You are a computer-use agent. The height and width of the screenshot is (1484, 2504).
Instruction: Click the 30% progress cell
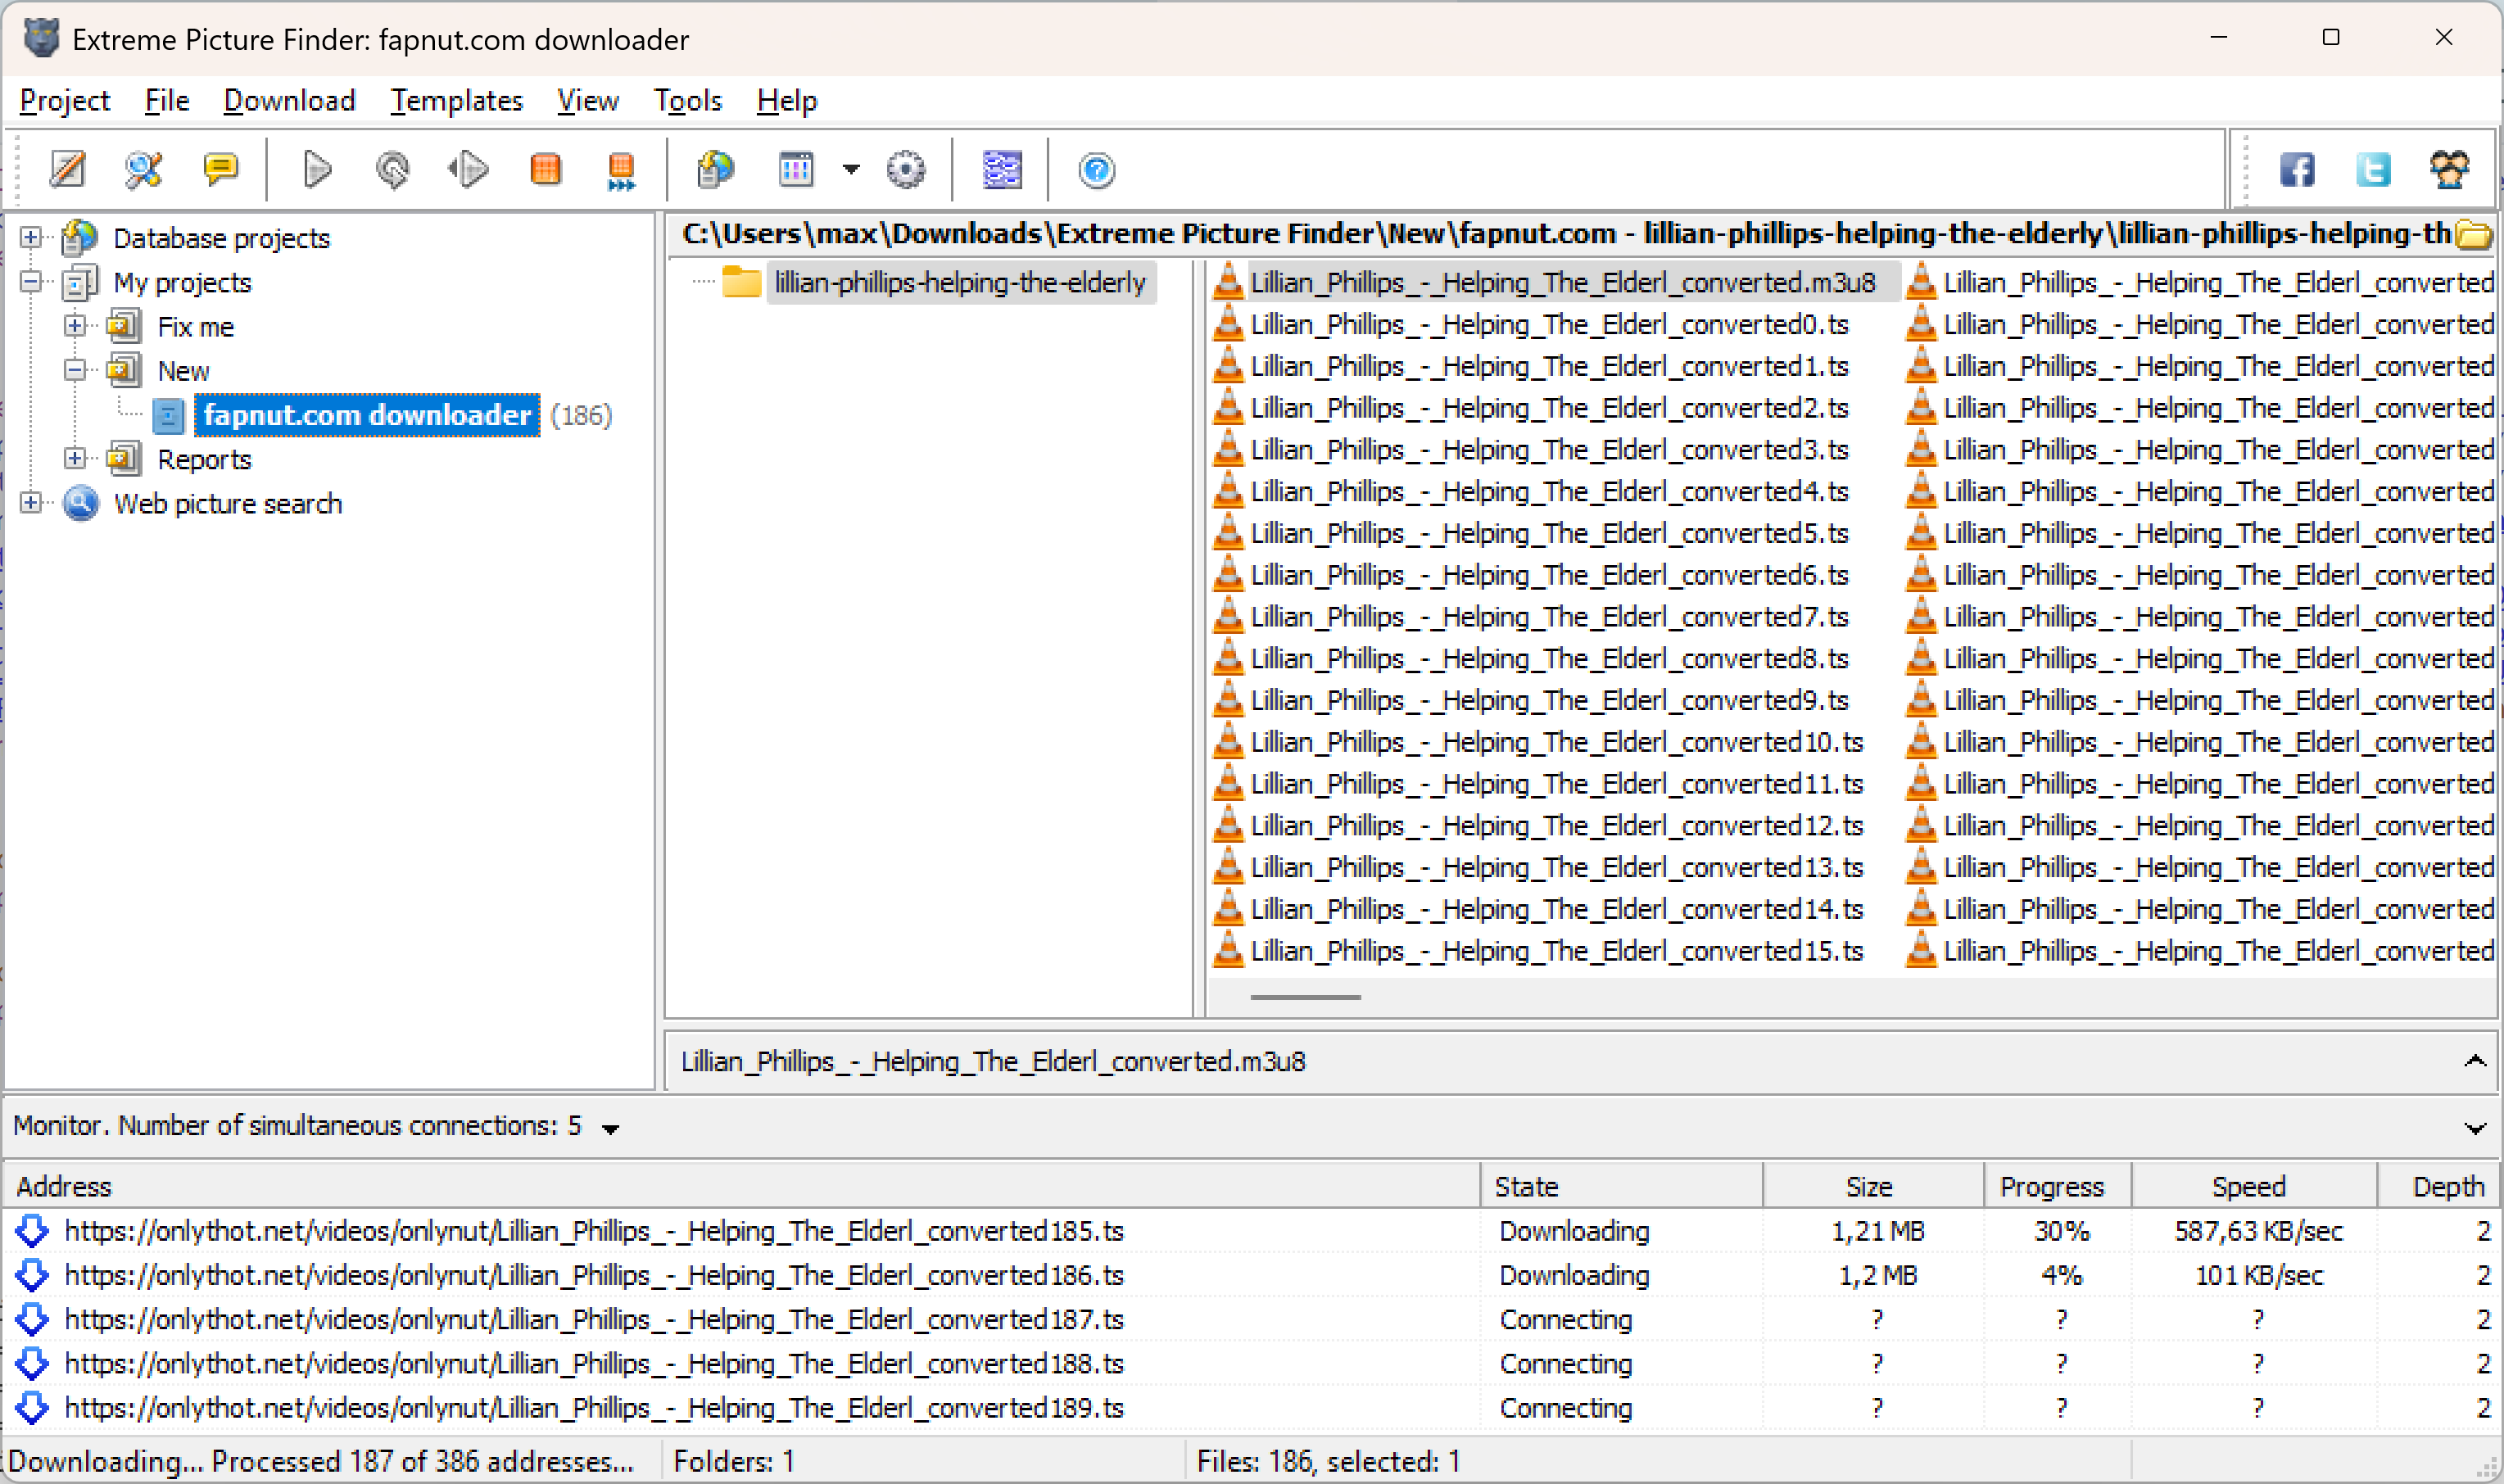[x=2062, y=1232]
